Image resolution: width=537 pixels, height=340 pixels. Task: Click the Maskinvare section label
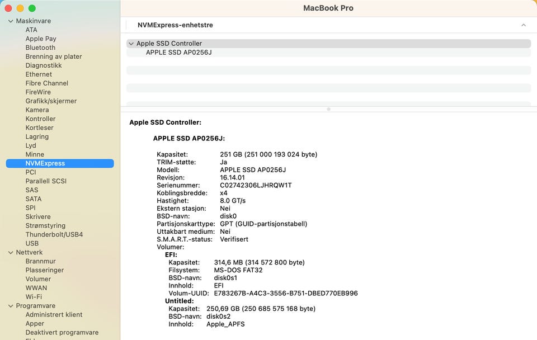pyautogui.click(x=34, y=21)
